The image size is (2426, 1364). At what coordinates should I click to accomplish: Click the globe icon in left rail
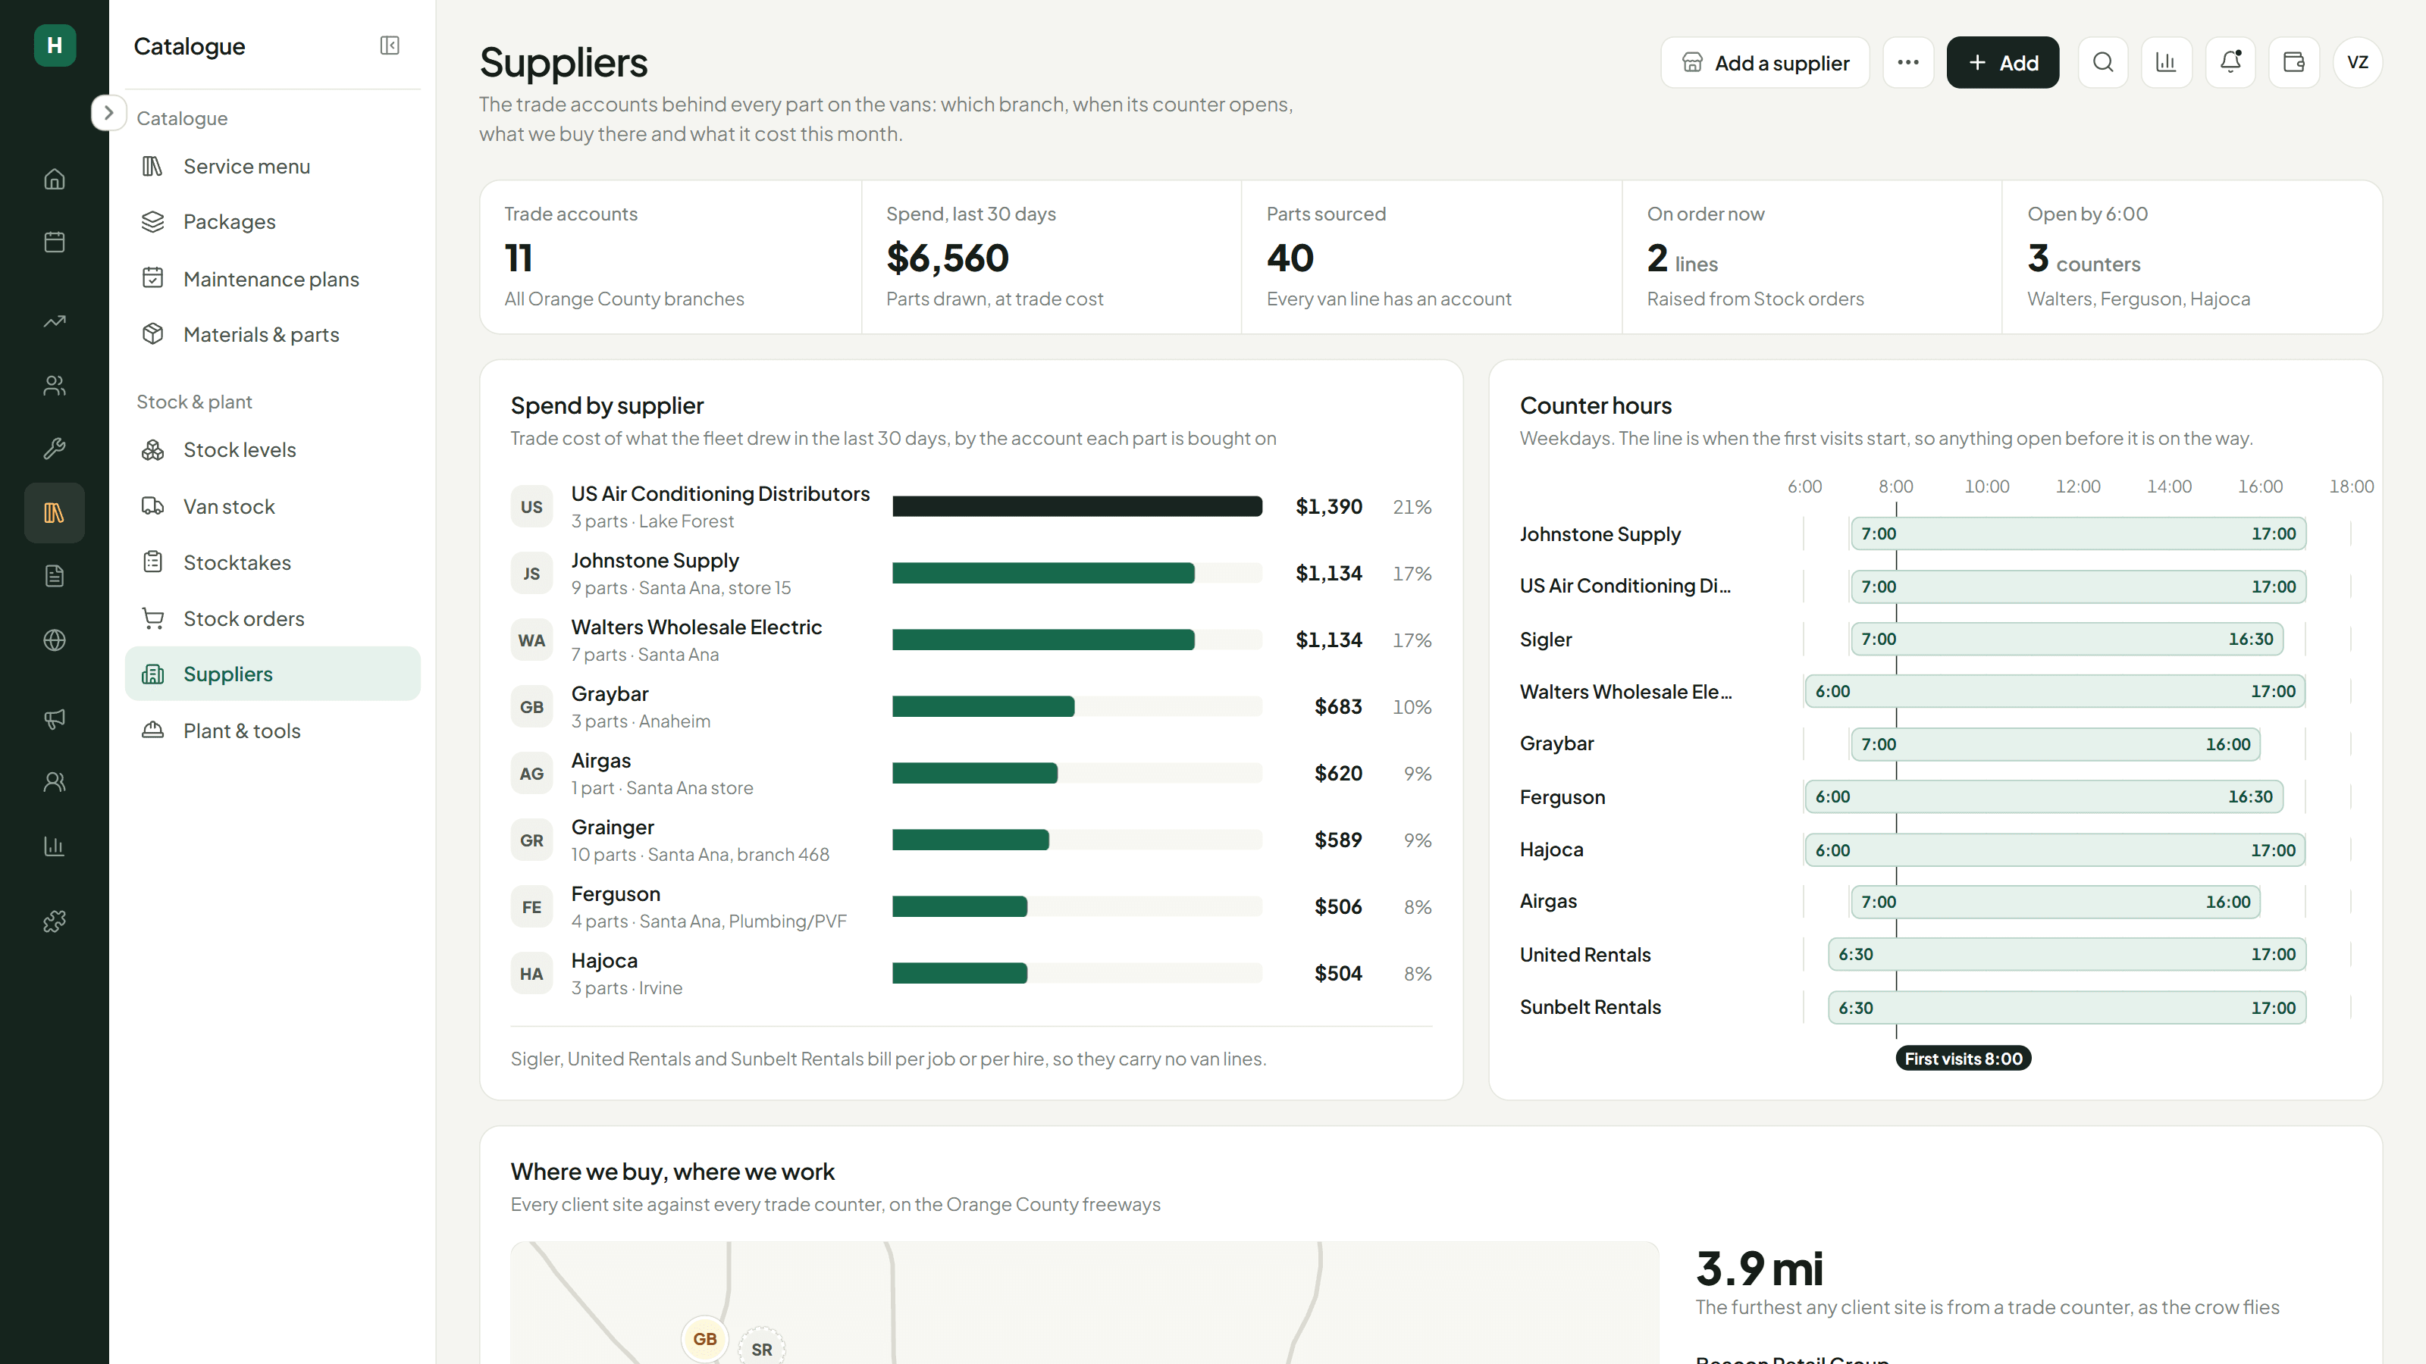coord(55,640)
